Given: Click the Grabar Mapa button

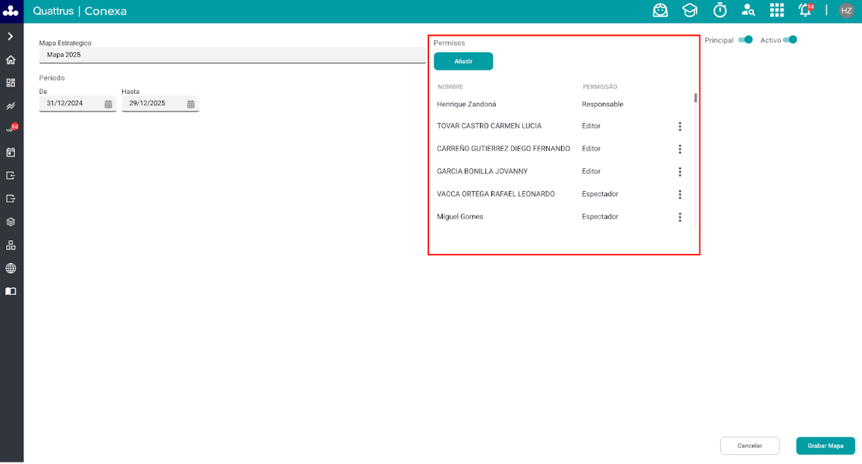Looking at the screenshot, I should 825,446.
